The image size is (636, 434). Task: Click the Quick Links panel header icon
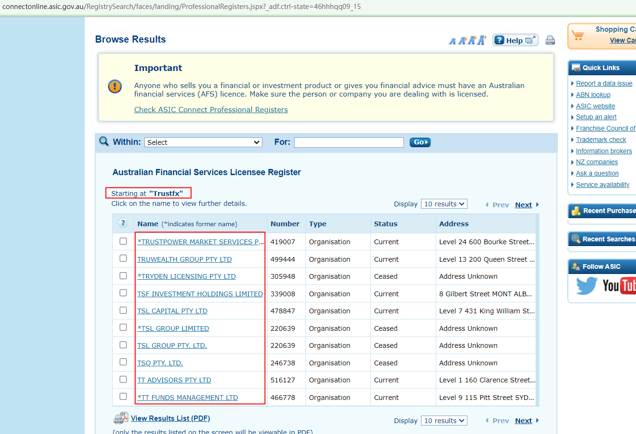click(x=576, y=68)
